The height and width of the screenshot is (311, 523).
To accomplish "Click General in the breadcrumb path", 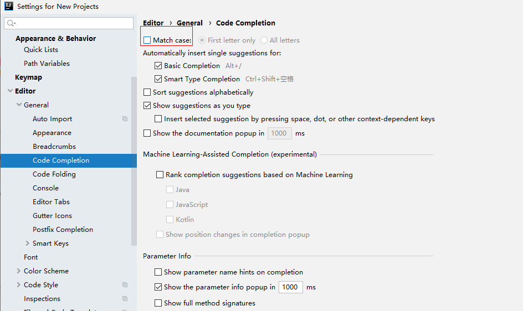I will click(x=189, y=23).
